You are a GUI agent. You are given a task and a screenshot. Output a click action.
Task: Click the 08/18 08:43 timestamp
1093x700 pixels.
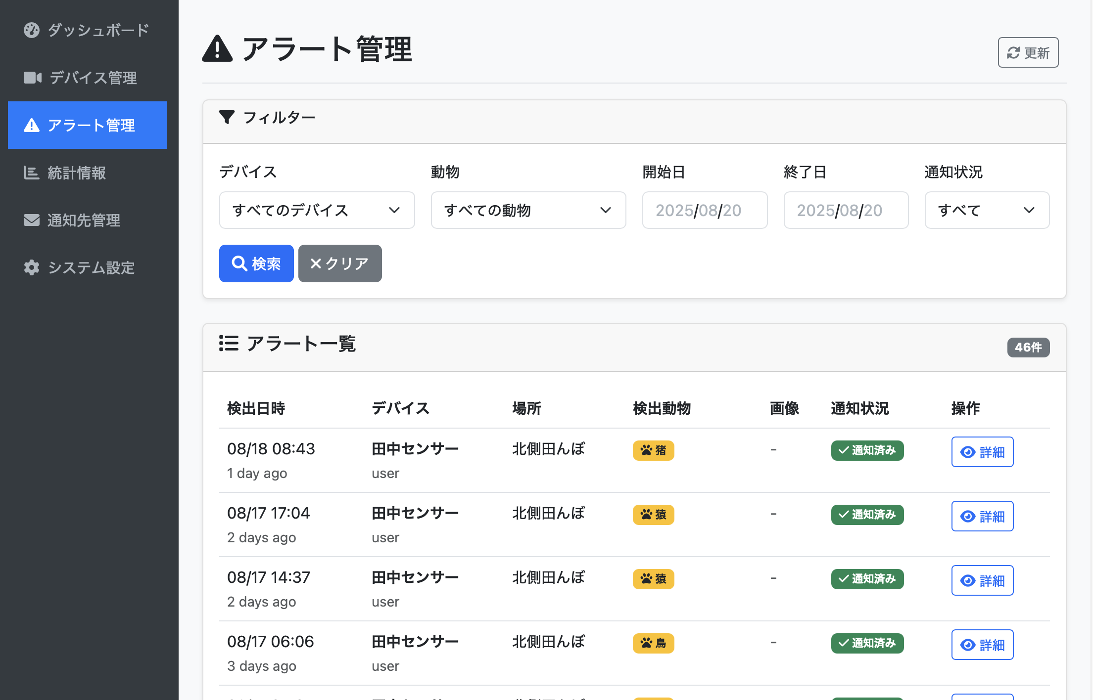pyautogui.click(x=271, y=449)
